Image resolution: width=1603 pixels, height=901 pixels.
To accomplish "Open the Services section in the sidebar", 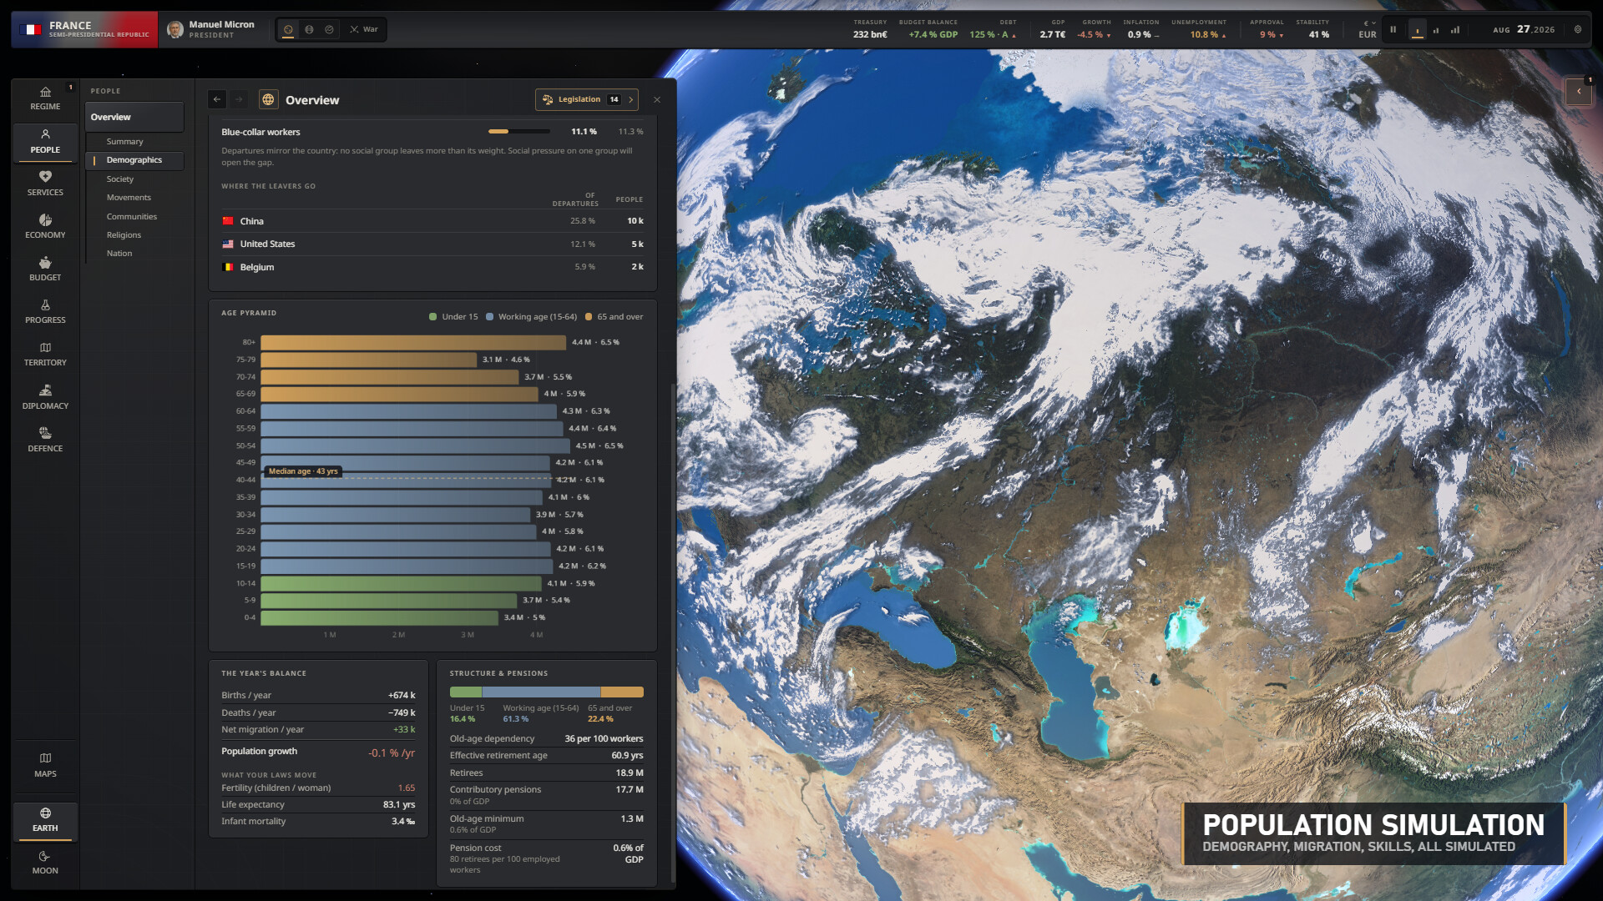I will point(45,184).
